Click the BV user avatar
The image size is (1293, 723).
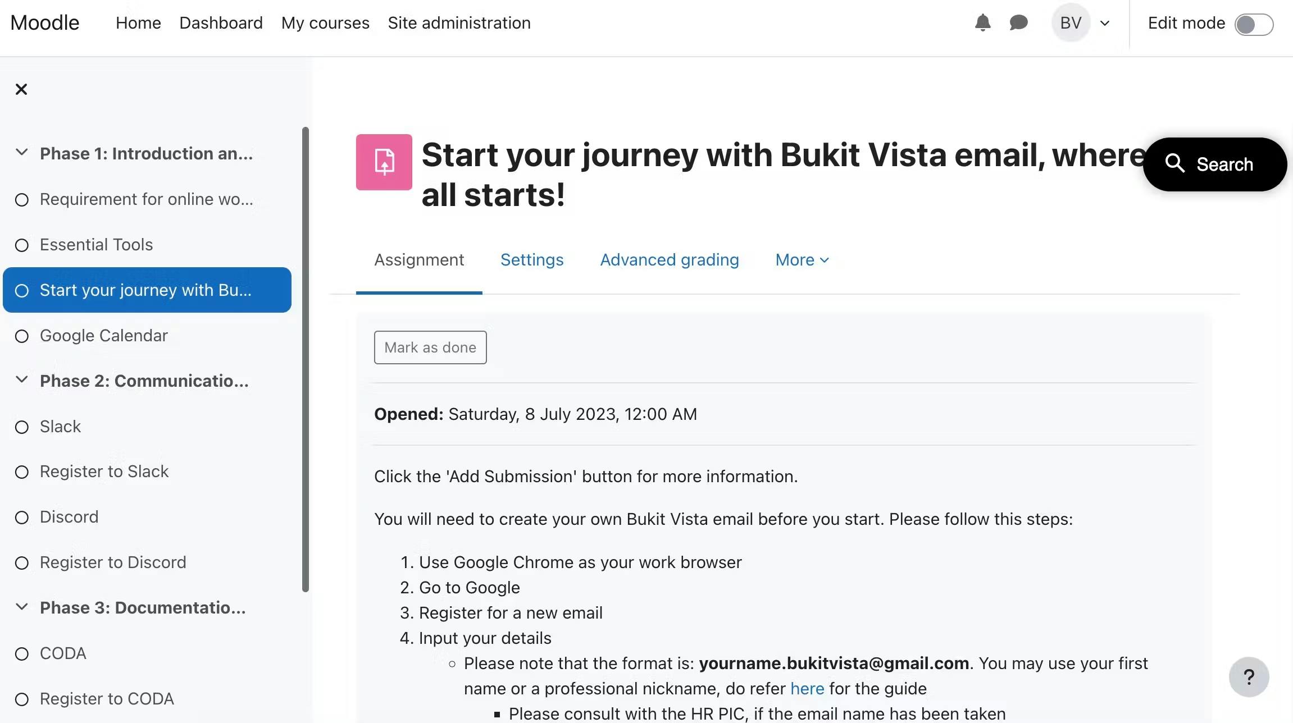point(1071,23)
